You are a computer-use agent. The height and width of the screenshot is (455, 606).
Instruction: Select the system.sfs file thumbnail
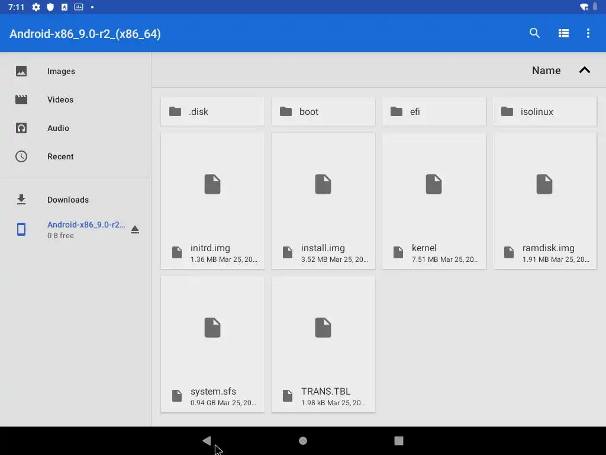click(x=212, y=328)
